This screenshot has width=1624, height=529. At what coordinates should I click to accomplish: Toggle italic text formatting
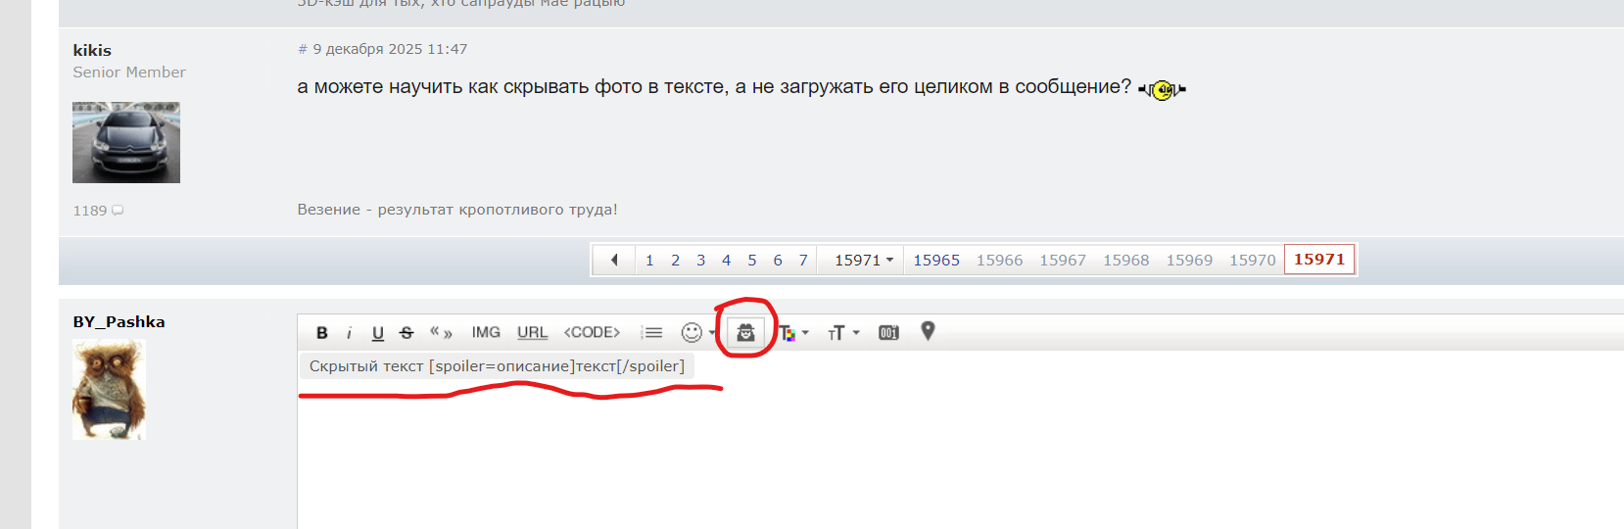coord(349,333)
